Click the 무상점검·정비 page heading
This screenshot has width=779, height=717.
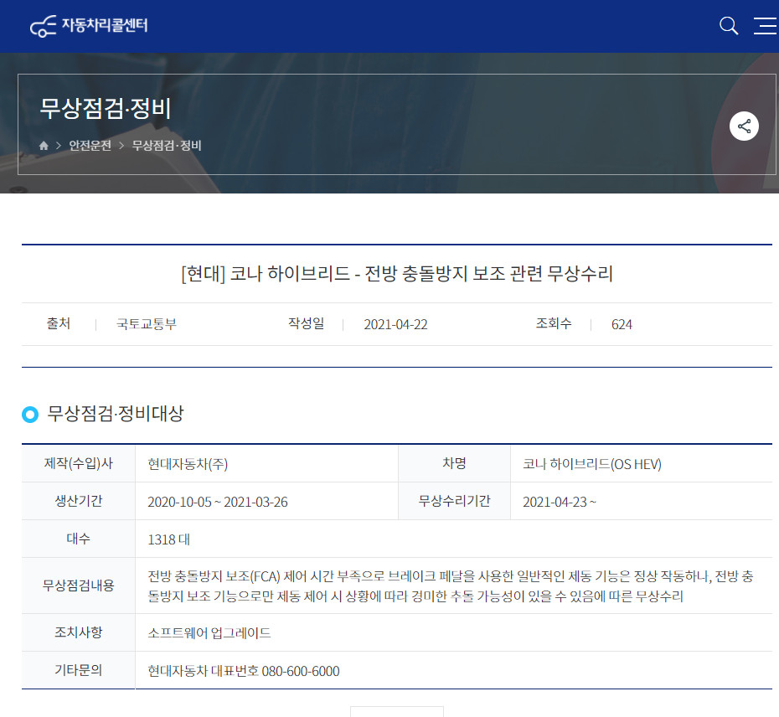106,108
